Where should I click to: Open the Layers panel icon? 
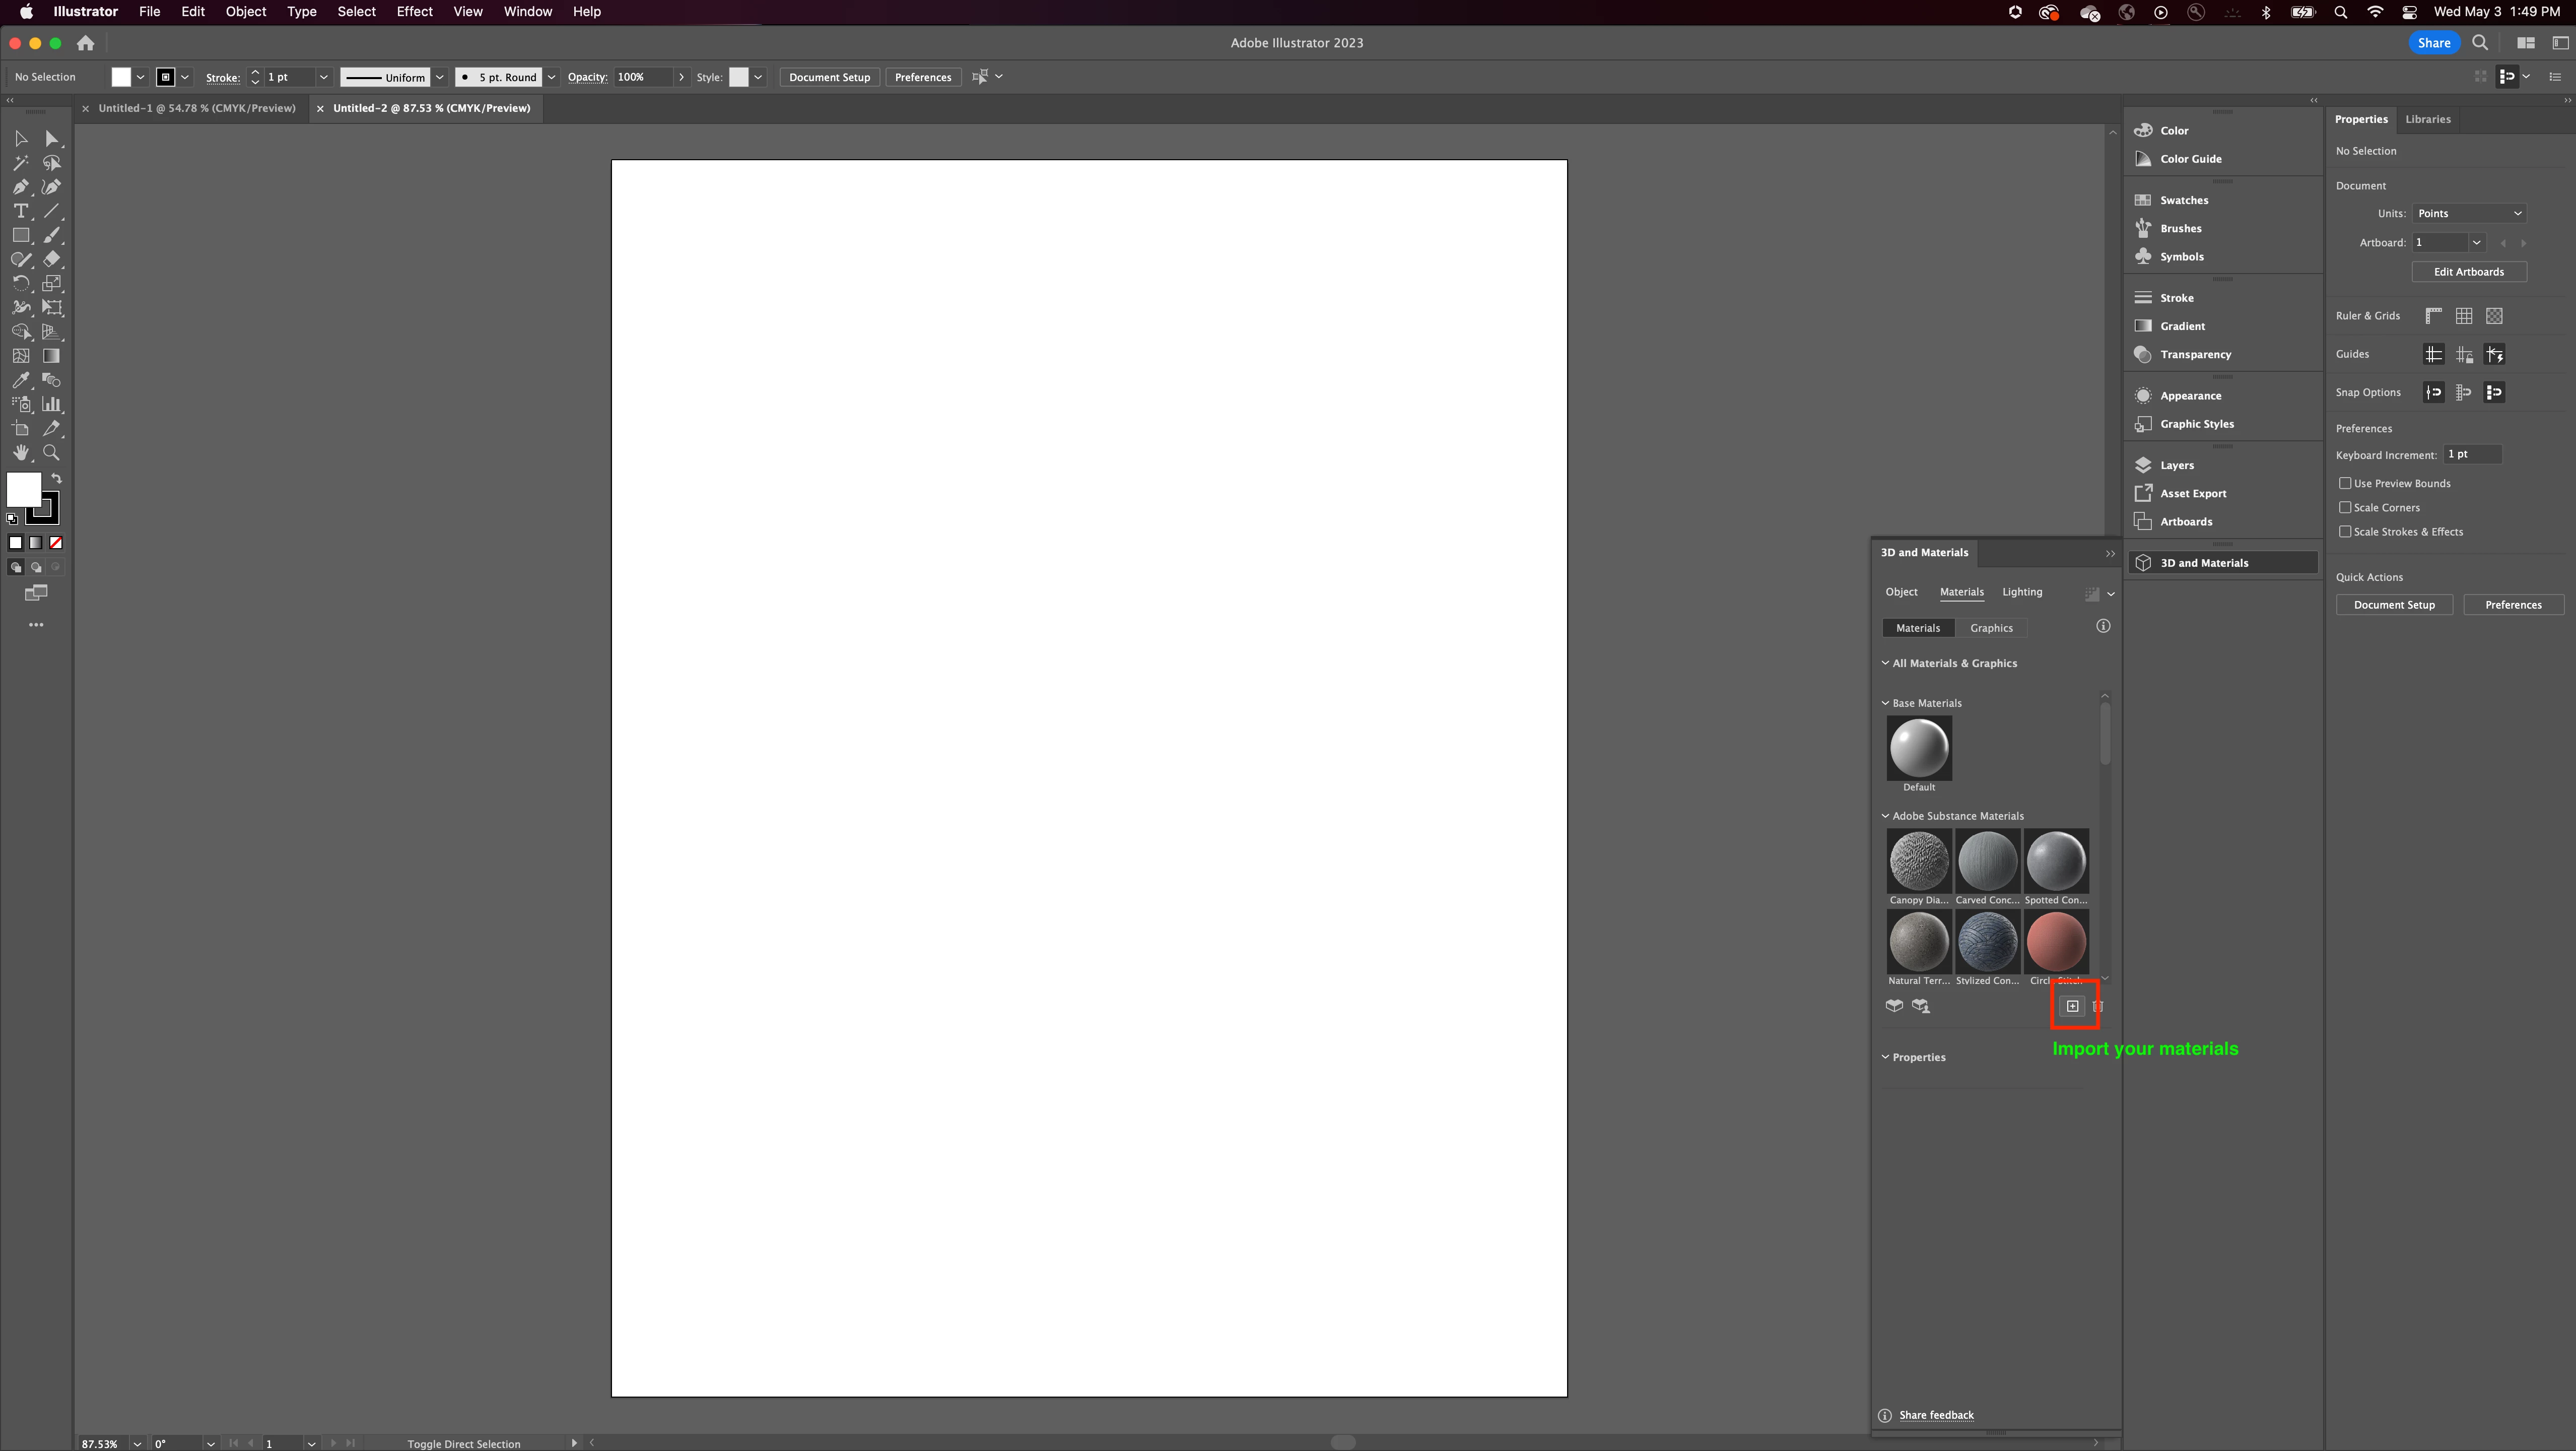point(2143,465)
